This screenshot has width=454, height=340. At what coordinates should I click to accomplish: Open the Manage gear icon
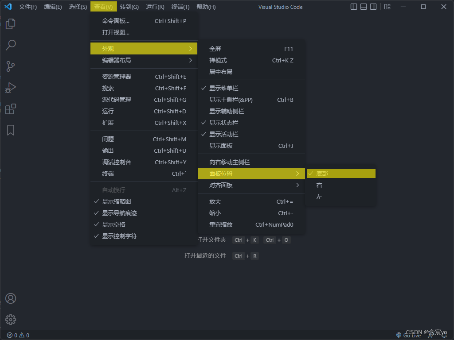pos(11,320)
